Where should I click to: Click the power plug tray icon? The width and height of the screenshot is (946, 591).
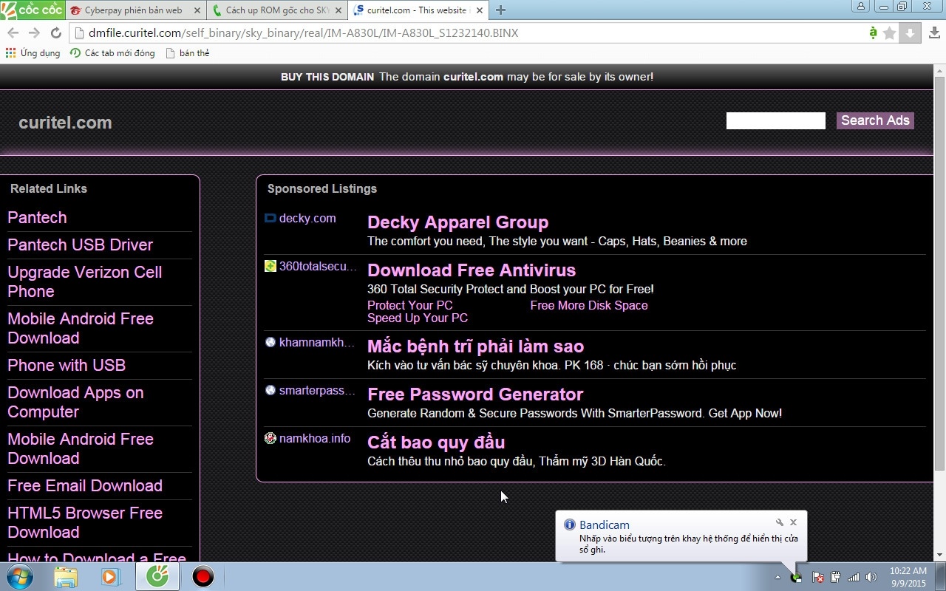pyautogui.click(x=835, y=577)
